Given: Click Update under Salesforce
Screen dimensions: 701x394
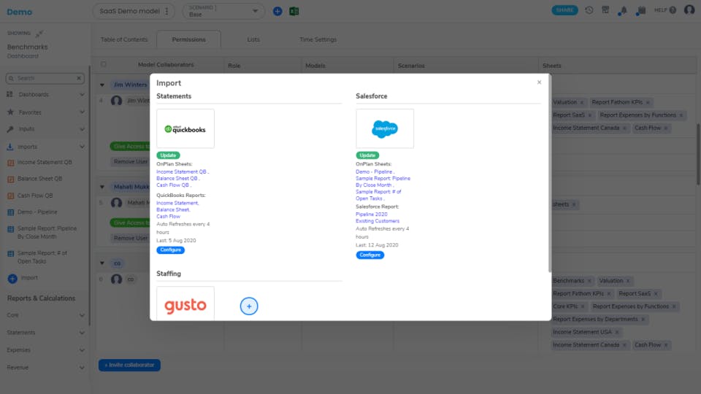Looking at the screenshot, I should [x=367, y=155].
